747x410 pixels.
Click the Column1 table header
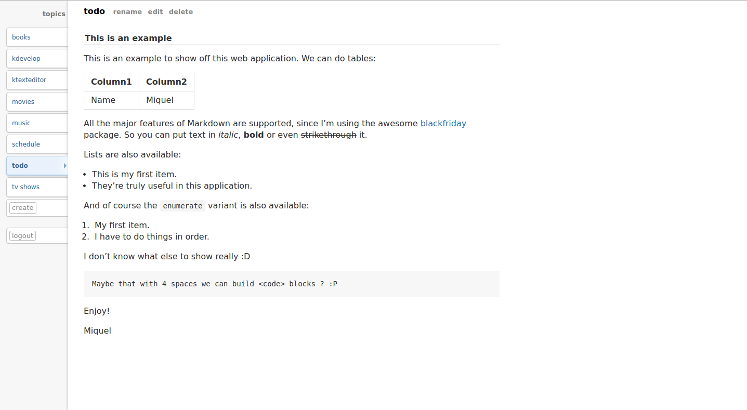[x=111, y=82]
